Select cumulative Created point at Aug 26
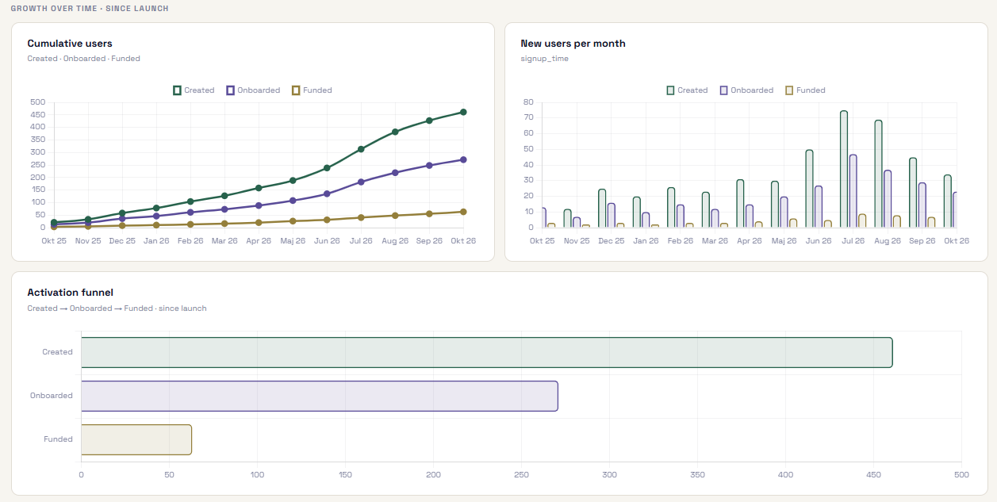The width and height of the screenshot is (997, 502). click(395, 132)
